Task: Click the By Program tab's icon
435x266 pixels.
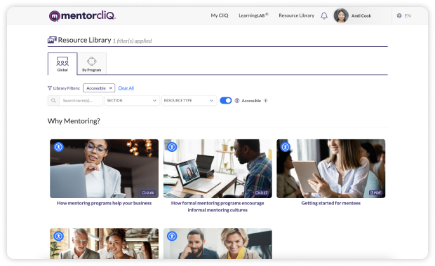Action: click(x=91, y=61)
